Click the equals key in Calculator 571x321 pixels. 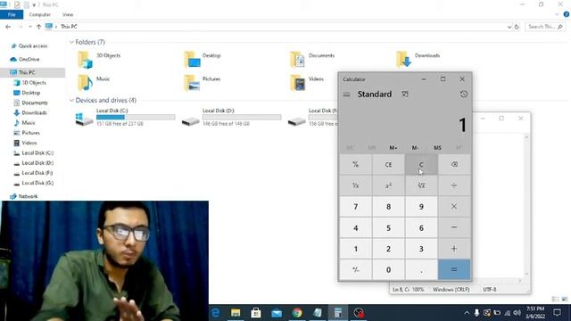pyautogui.click(x=454, y=269)
